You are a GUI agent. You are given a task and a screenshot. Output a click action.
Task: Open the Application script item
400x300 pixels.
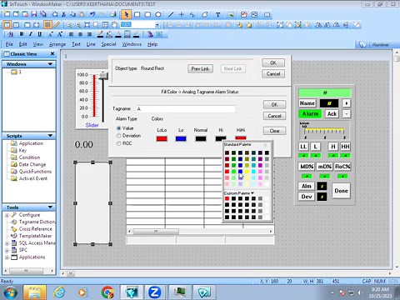pos(31,143)
